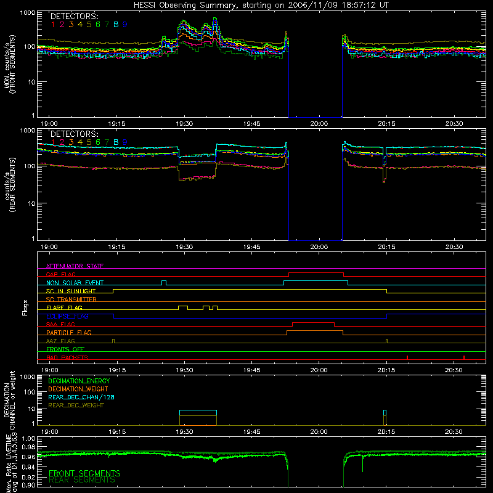
Task: Select the REAR_DEC_WEIGHT legend entry
Action: [76, 405]
